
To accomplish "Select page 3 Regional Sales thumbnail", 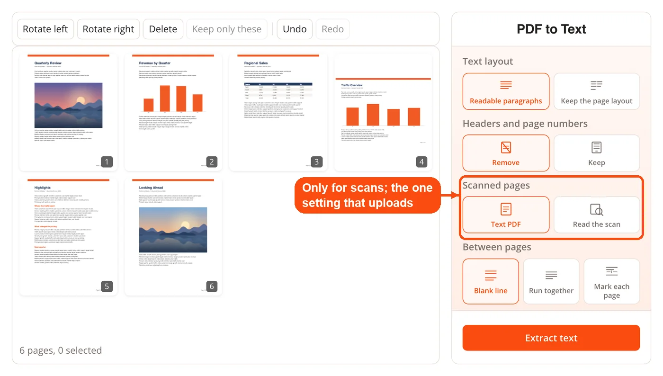I will [278, 112].
